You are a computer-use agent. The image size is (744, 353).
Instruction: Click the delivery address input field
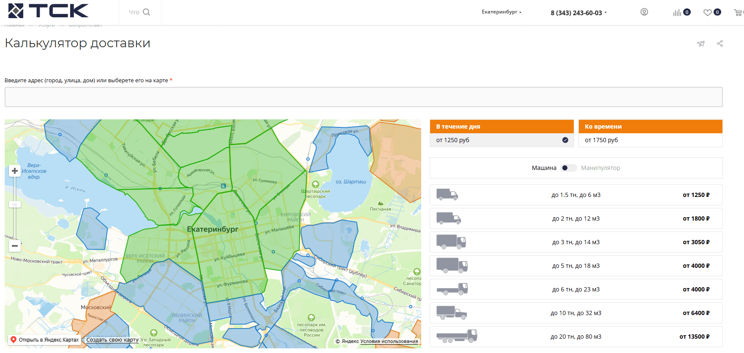(x=363, y=97)
